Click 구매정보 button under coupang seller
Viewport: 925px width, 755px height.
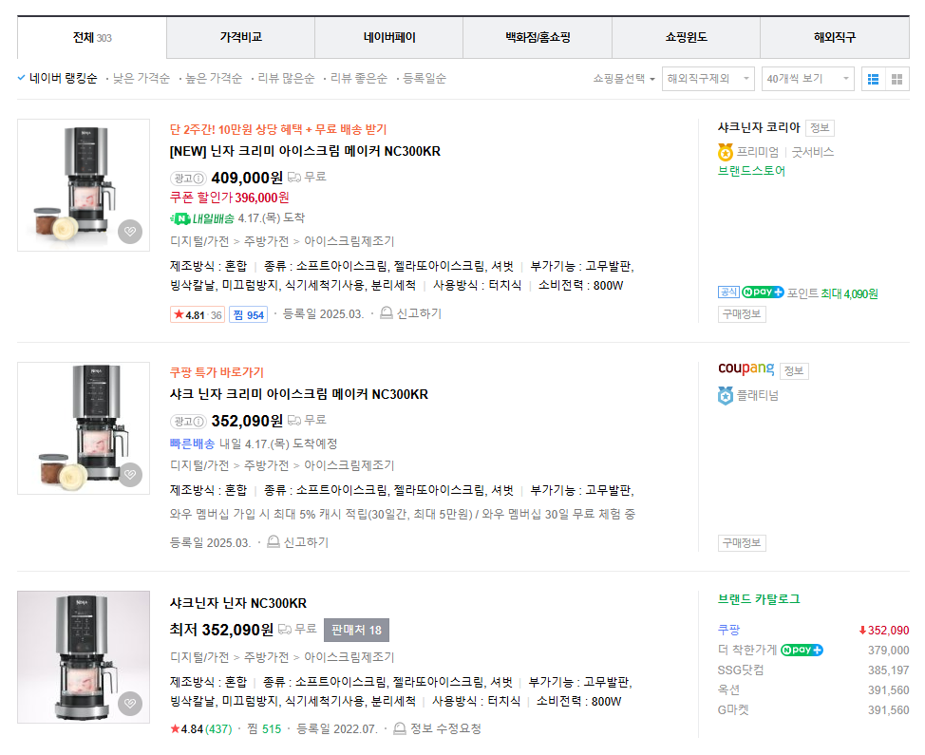pyautogui.click(x=742, y=542)
